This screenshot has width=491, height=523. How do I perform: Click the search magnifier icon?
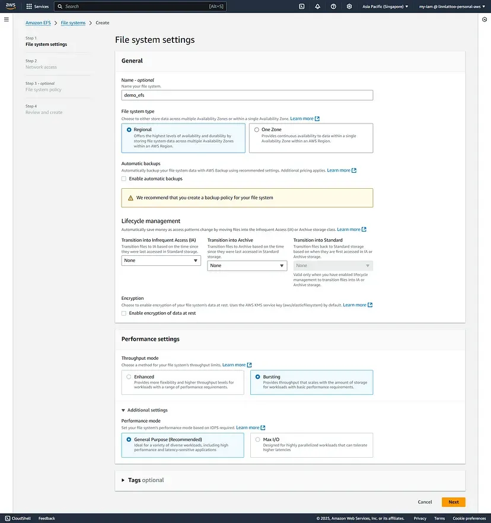[x=60, y=7]
